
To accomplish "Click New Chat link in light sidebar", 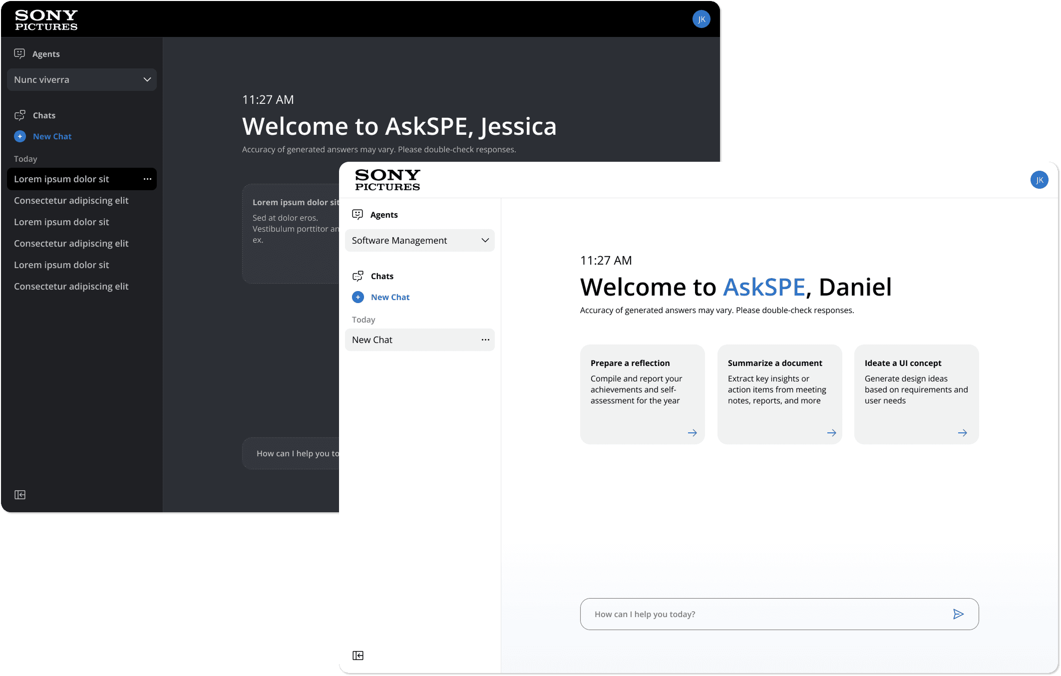I will pos(390,297).
